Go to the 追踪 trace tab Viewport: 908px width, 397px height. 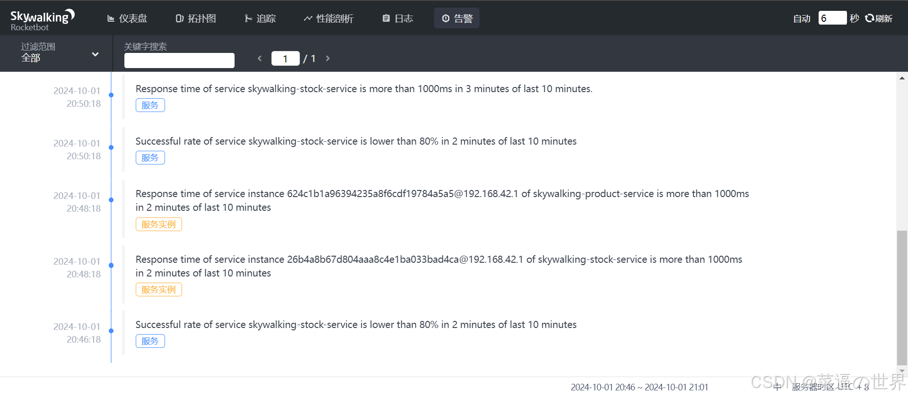[260, 18]
